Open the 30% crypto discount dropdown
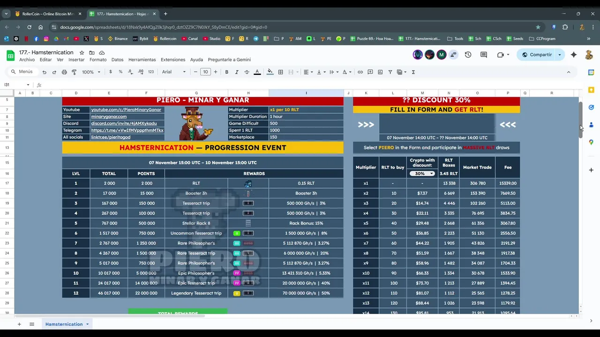 [422, 174]
